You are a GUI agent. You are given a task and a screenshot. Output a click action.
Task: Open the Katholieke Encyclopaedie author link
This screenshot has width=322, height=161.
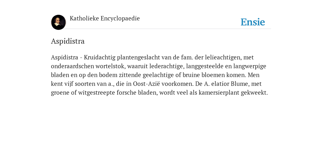tap(105, 19)
